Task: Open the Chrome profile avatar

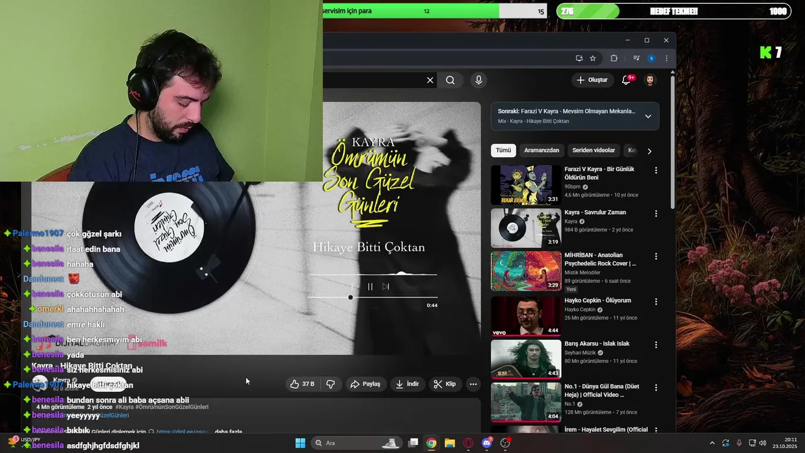Action: tap(652, 59)
